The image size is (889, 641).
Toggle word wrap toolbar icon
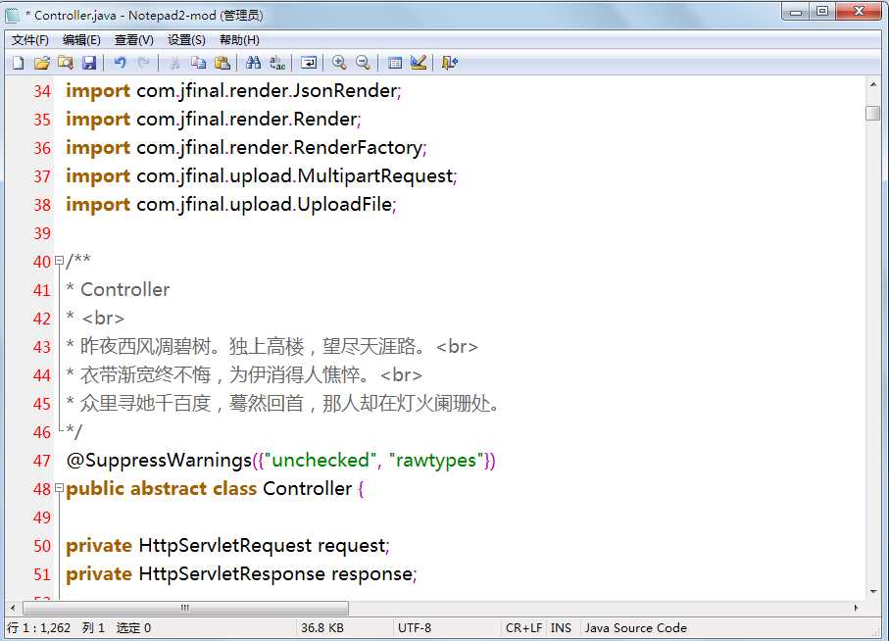(x=309, y=63)
